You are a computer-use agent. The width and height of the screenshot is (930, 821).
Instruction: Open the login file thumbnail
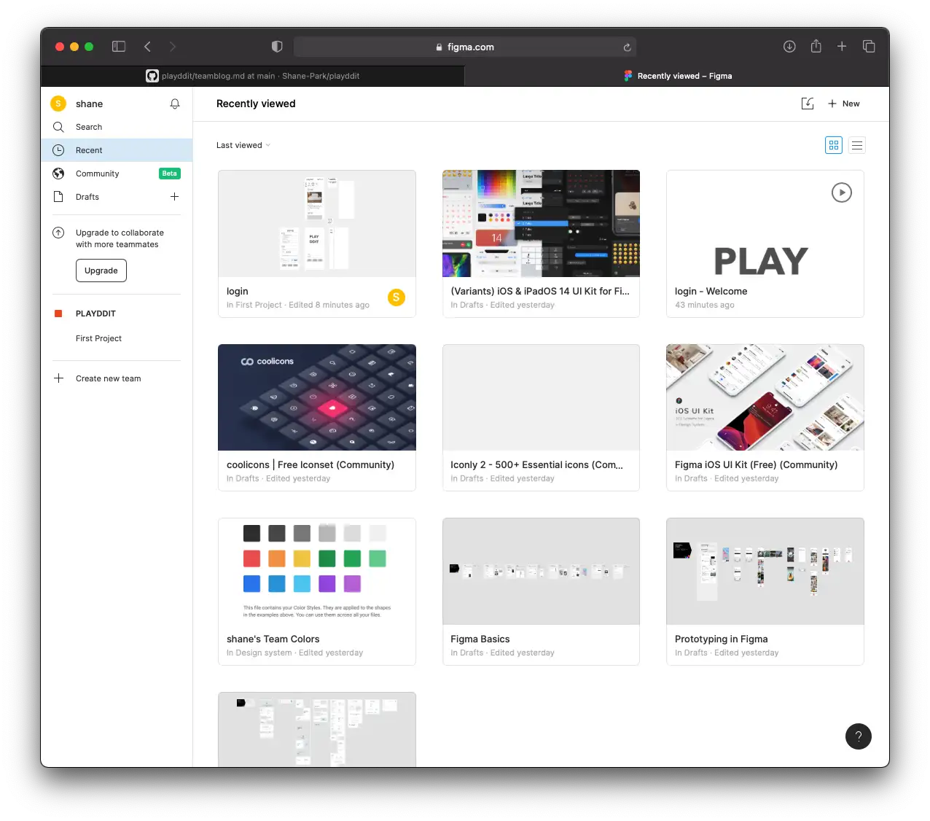pyautogui.click(x=317, y=224)
